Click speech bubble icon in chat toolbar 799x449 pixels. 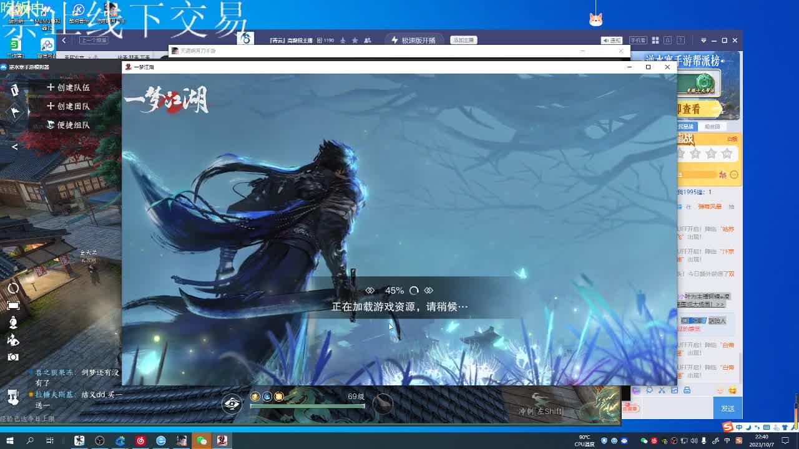tap(649, 390)
